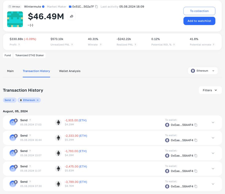The height and width of the screenshot is (194, 225).
Task: Expand the -2,333.00 ETH transaction row
Action: (213, 138)
